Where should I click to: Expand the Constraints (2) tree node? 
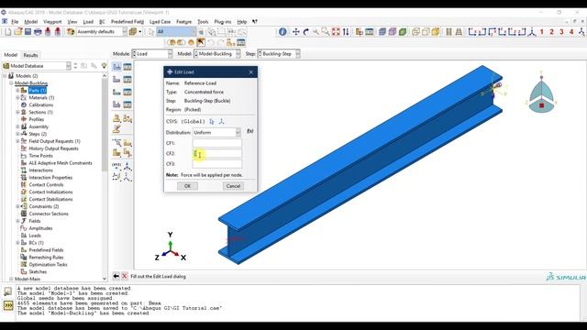17,206
